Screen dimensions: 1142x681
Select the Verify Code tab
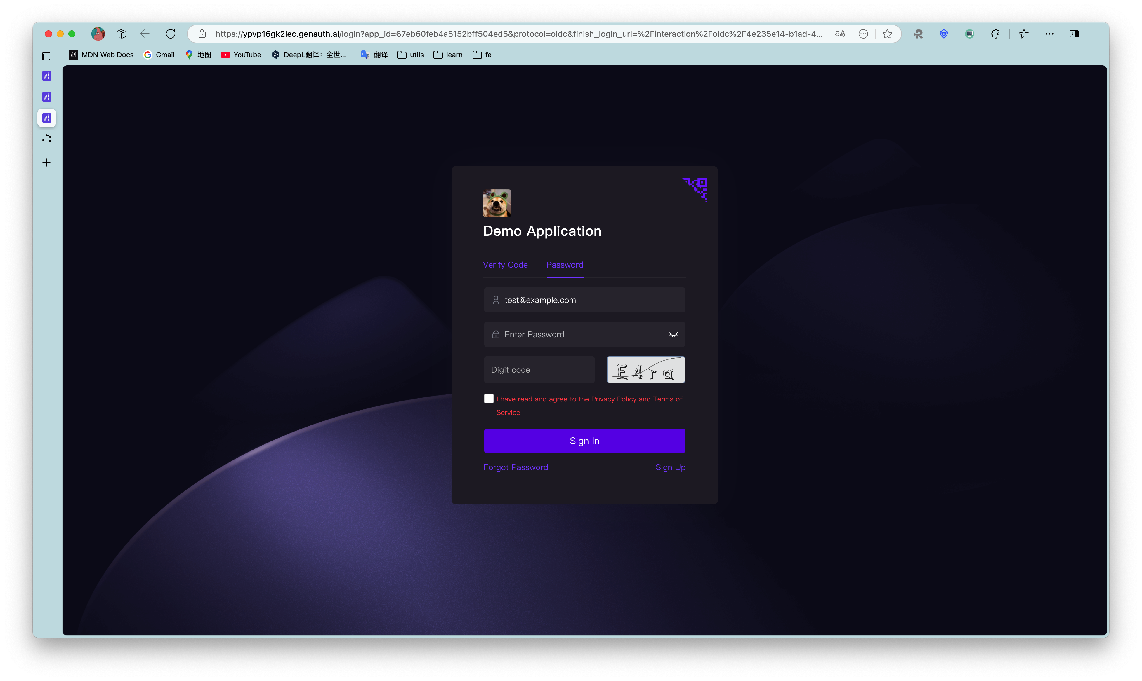[505, 265]
